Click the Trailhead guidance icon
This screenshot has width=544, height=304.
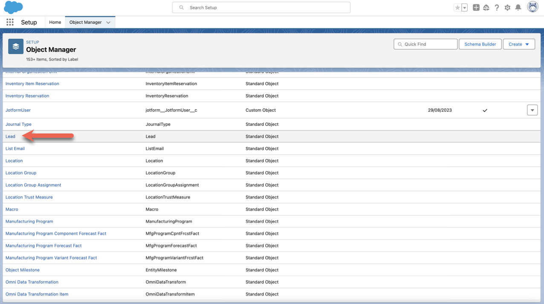tap(486, 8)
